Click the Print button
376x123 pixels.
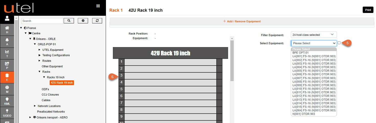(x=368, y=10)
